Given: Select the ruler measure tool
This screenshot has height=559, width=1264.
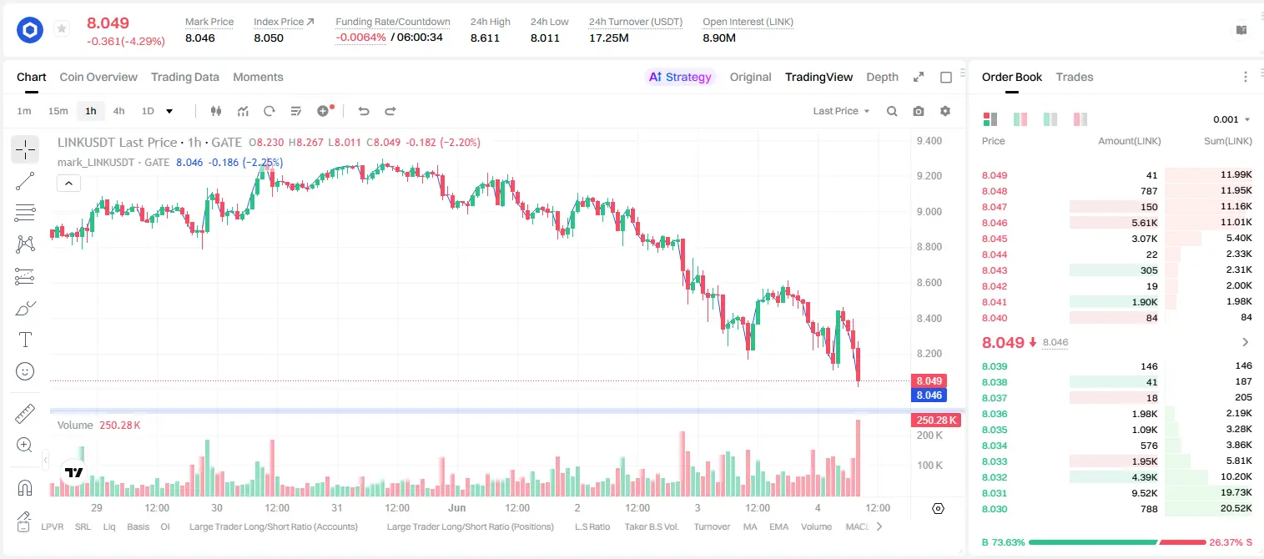Looking at the screenshot, I should (25, 414).
